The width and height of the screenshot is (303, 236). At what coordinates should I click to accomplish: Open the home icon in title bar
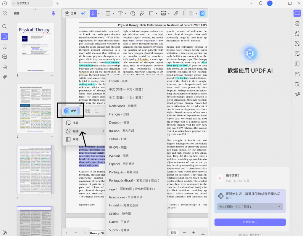tap(4, 3)
